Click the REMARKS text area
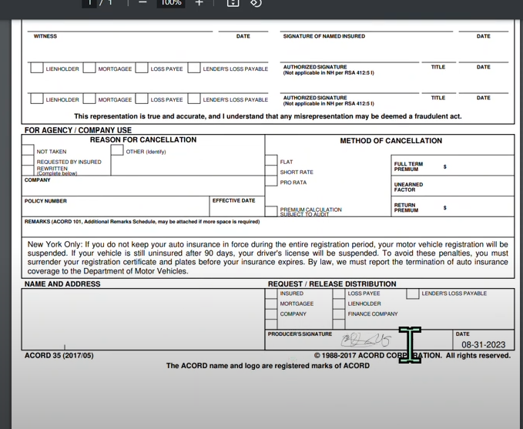523x429 pixels. click(268, 227)
